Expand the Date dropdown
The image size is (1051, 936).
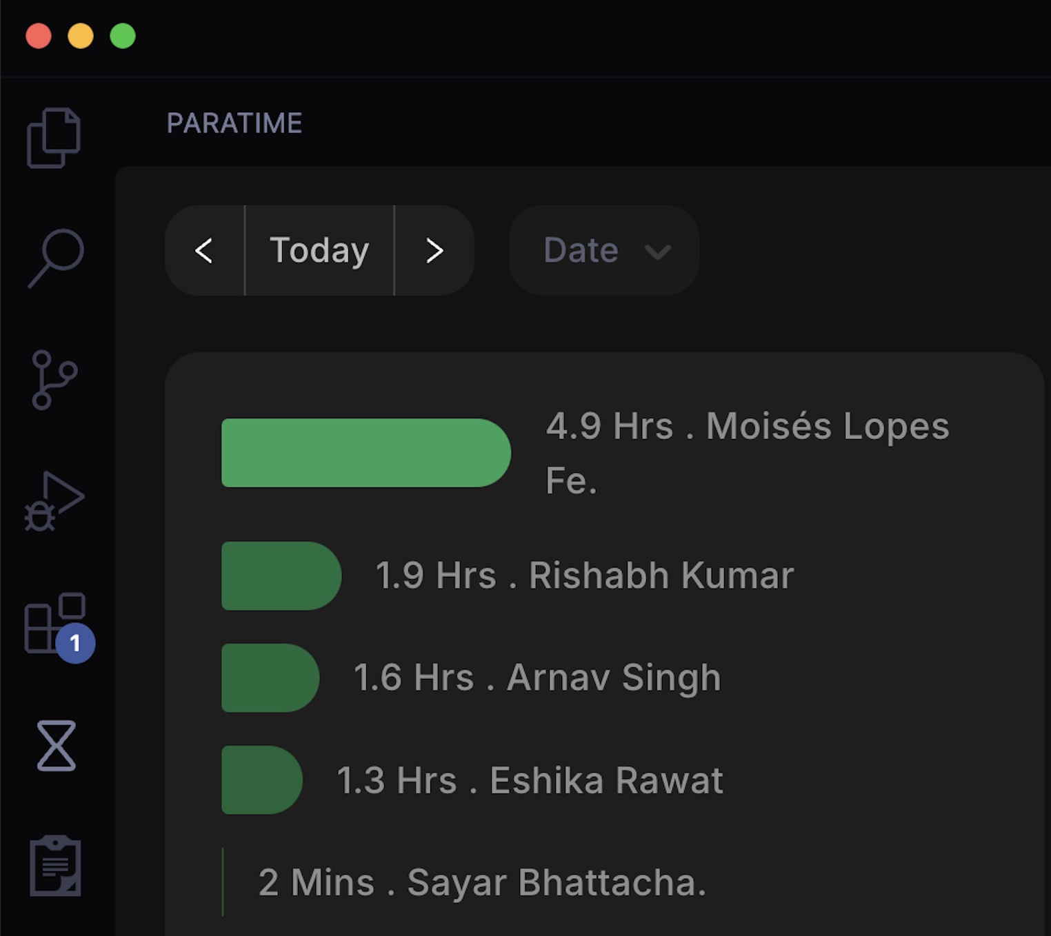603,250
